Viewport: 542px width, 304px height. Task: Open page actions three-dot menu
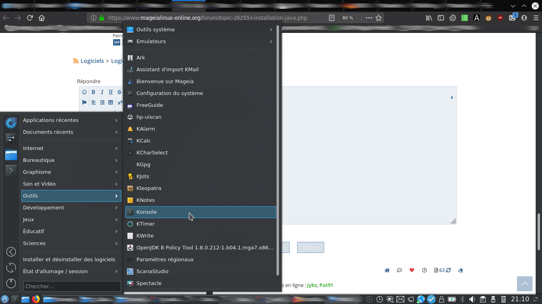coord(369,18)
